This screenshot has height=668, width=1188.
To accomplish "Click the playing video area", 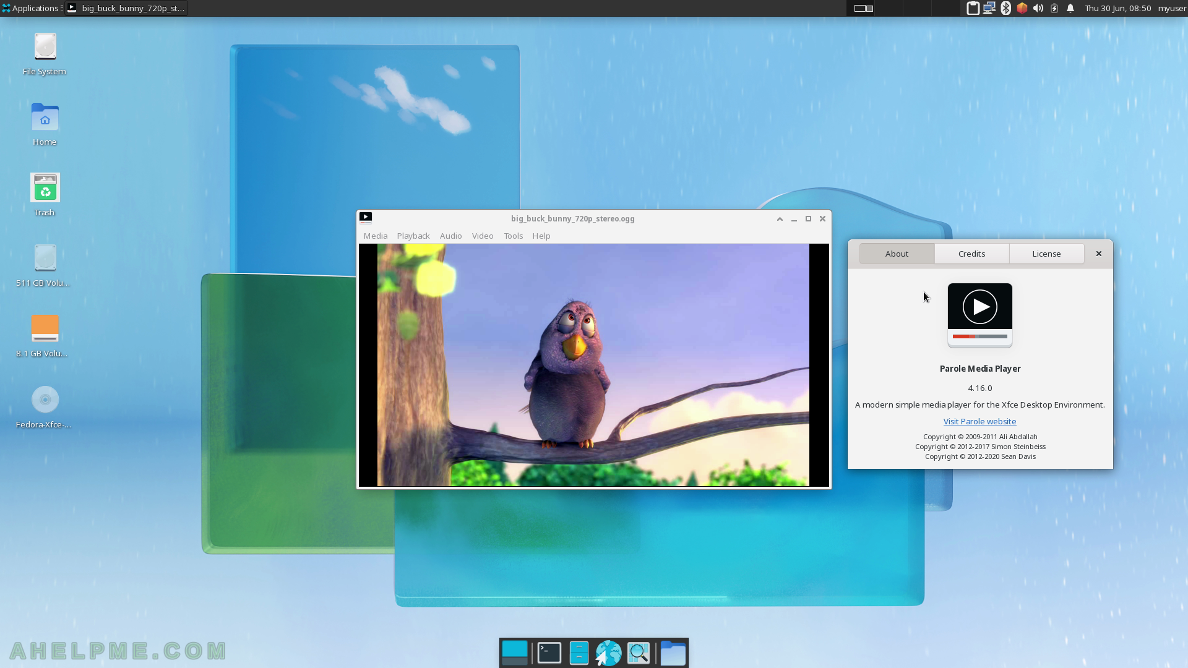I will click(593, 365).
